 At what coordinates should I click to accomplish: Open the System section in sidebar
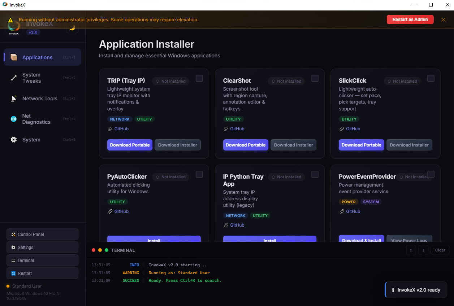[x=43, y=140]
